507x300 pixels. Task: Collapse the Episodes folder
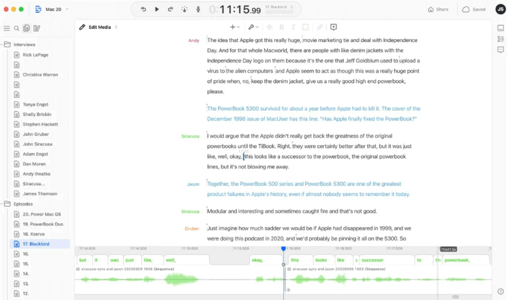click(x=1, y=204)
